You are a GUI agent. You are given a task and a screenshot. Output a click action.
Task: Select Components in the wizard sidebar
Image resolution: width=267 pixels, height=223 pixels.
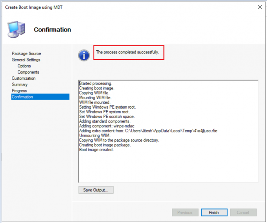(28, 72)
